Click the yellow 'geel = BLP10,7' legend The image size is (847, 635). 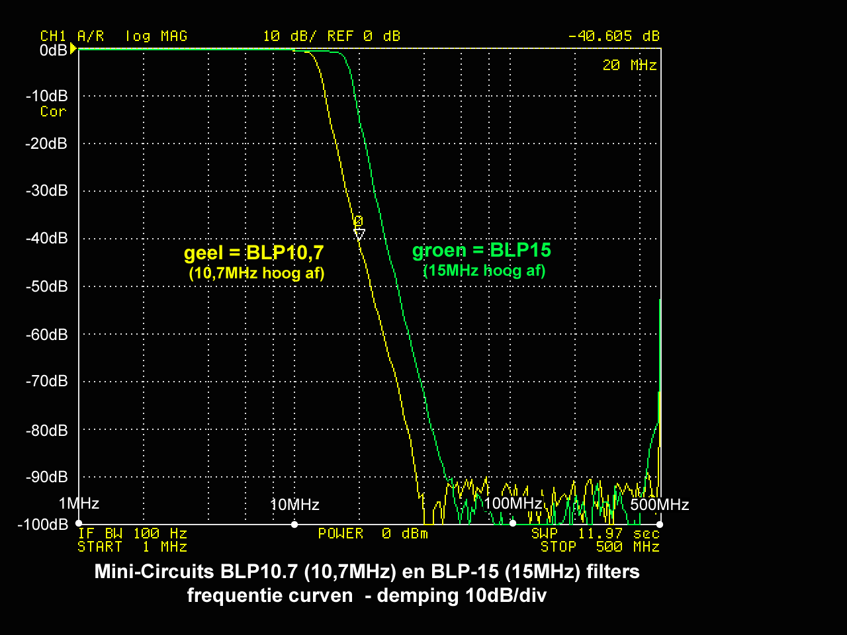click(x=254, y=253)
